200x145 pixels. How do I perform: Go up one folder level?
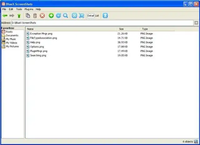coord(19,16)
